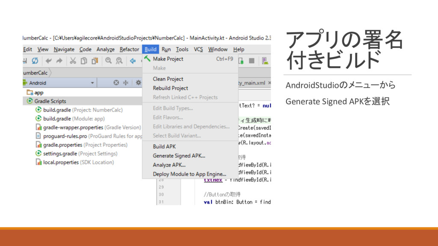Click Edit Flavors... entry
This screenshot has width=438, height=246.
pos(190,117)
